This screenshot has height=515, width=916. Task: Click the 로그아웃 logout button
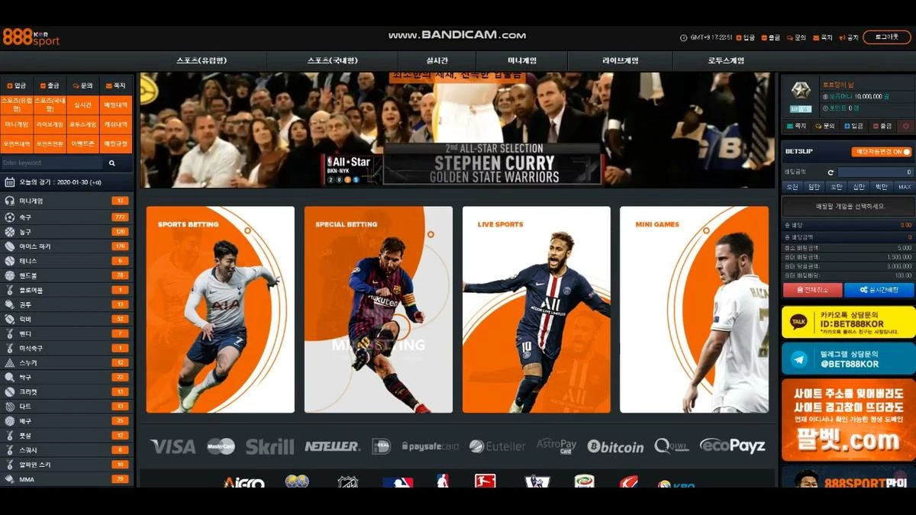tap(887, 37)
